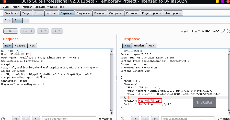Open request search options plus button
230x120 pixels.
point(26,119)
